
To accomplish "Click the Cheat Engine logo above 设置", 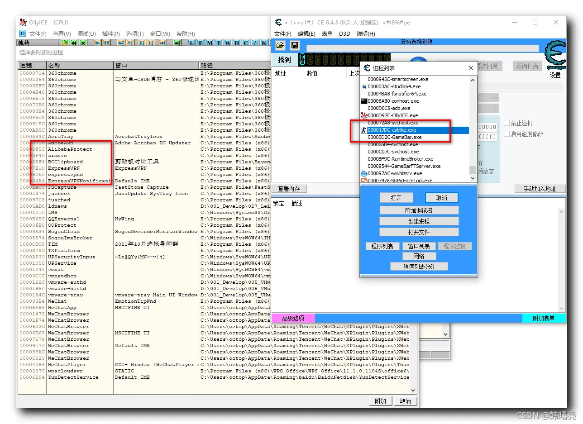I will click(x=555, y=56).
